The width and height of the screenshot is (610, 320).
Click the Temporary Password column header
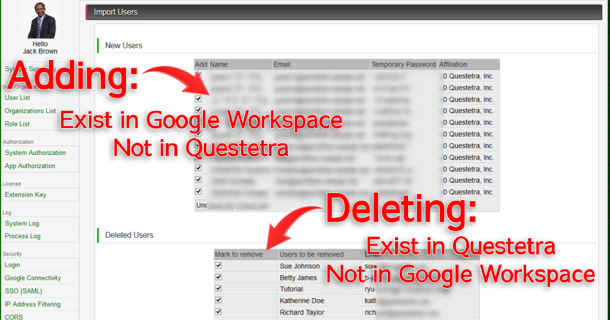[404, 65]
